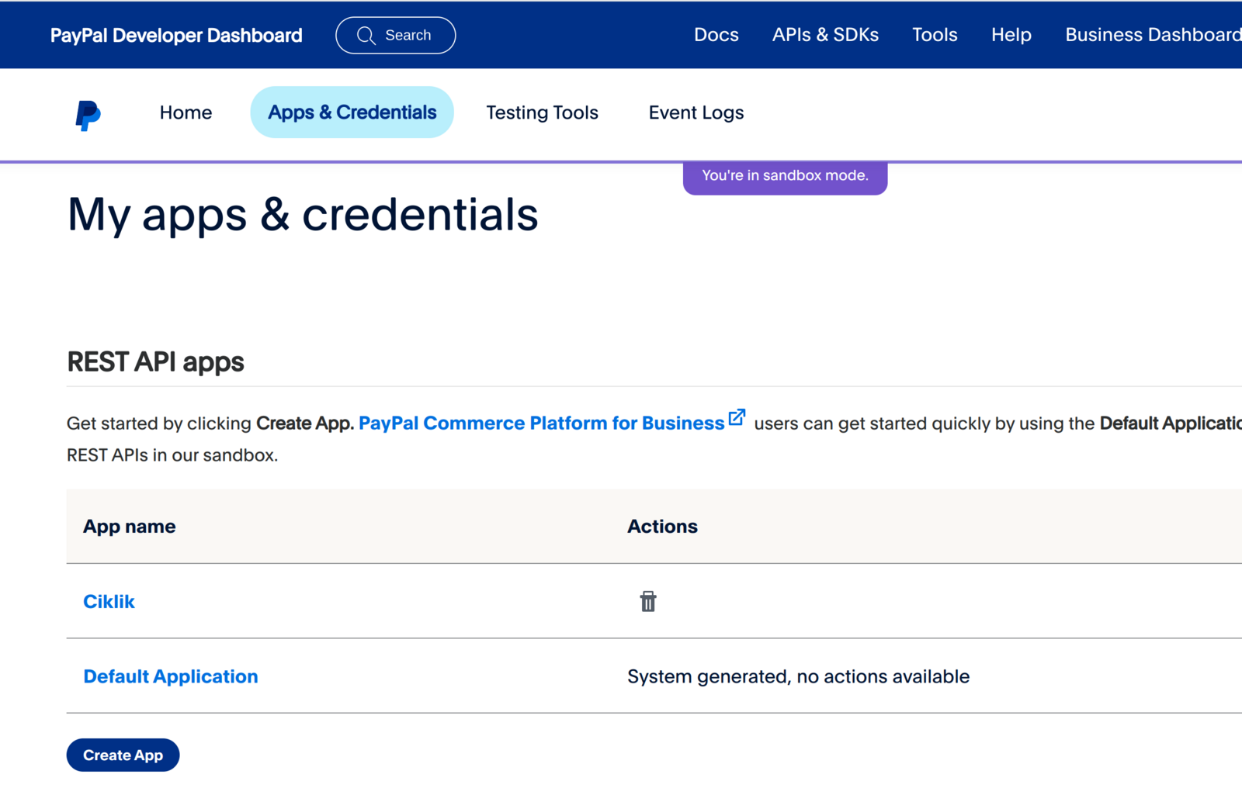
Task: Click the magnifier icon in Search
Action: [366, 36]
